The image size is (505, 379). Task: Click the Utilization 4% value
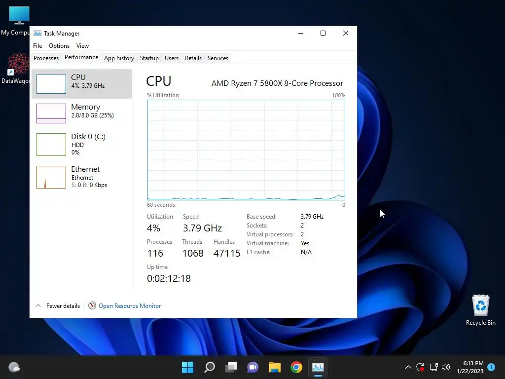click(153, 228)
